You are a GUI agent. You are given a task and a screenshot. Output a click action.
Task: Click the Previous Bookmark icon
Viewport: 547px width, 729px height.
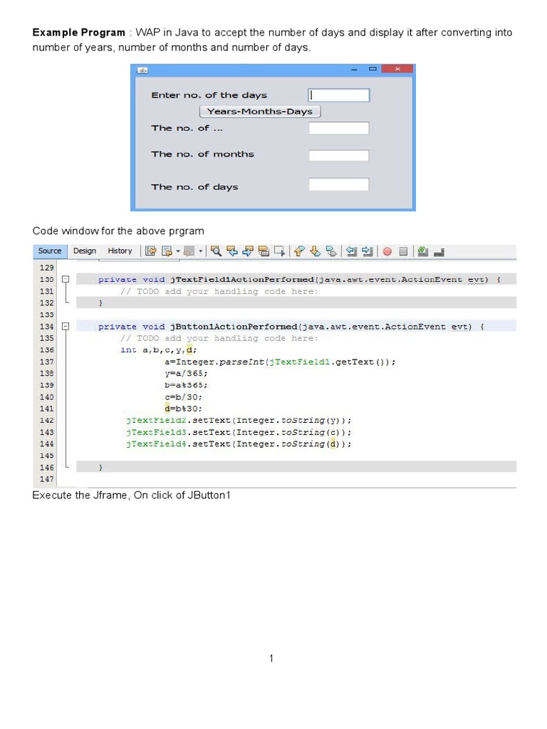click(x=300, y=251)
